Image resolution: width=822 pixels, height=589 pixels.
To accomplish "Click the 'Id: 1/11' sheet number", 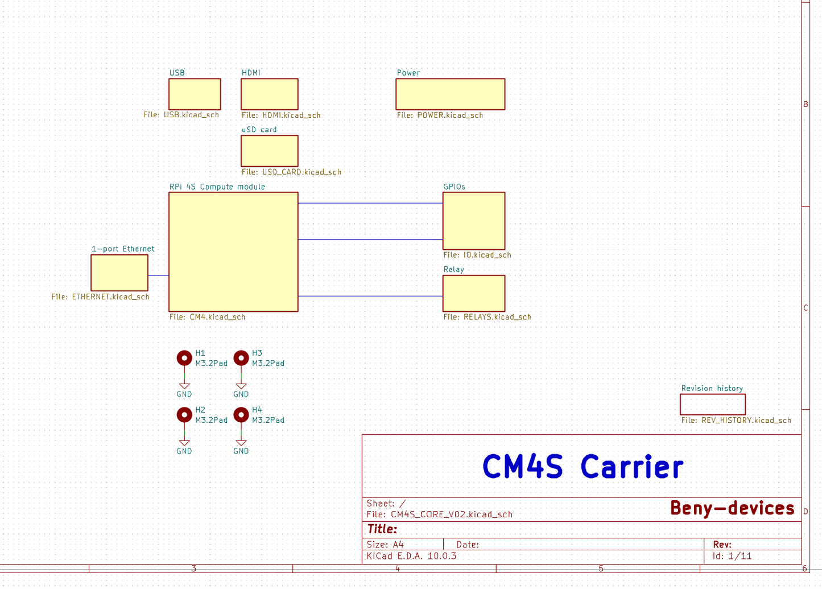I will (x=732, y=556).
